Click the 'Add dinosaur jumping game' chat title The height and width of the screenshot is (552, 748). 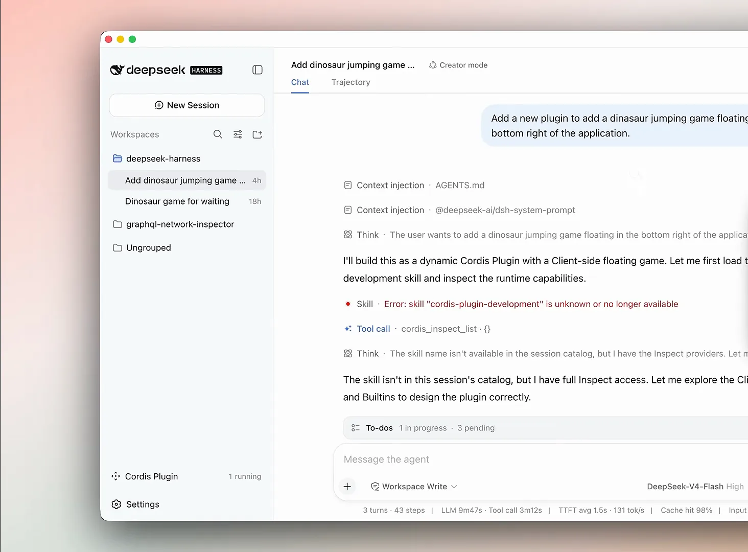(x=353, y=65)
